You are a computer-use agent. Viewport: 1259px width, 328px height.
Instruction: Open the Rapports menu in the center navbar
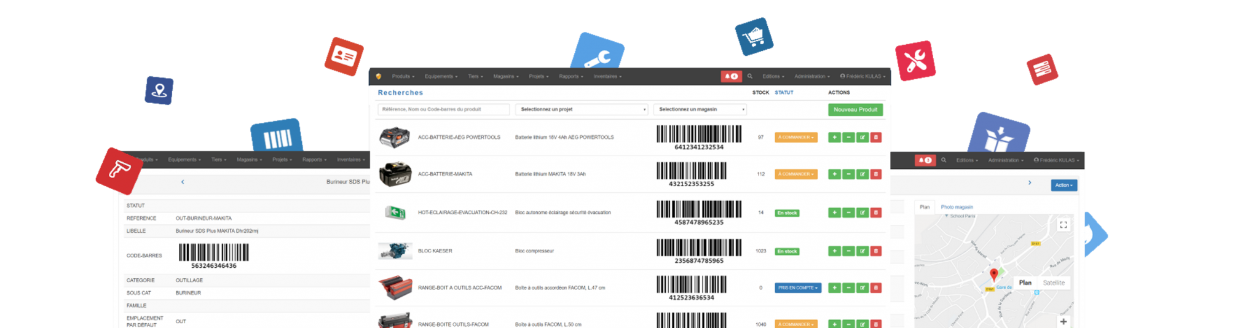571,77
